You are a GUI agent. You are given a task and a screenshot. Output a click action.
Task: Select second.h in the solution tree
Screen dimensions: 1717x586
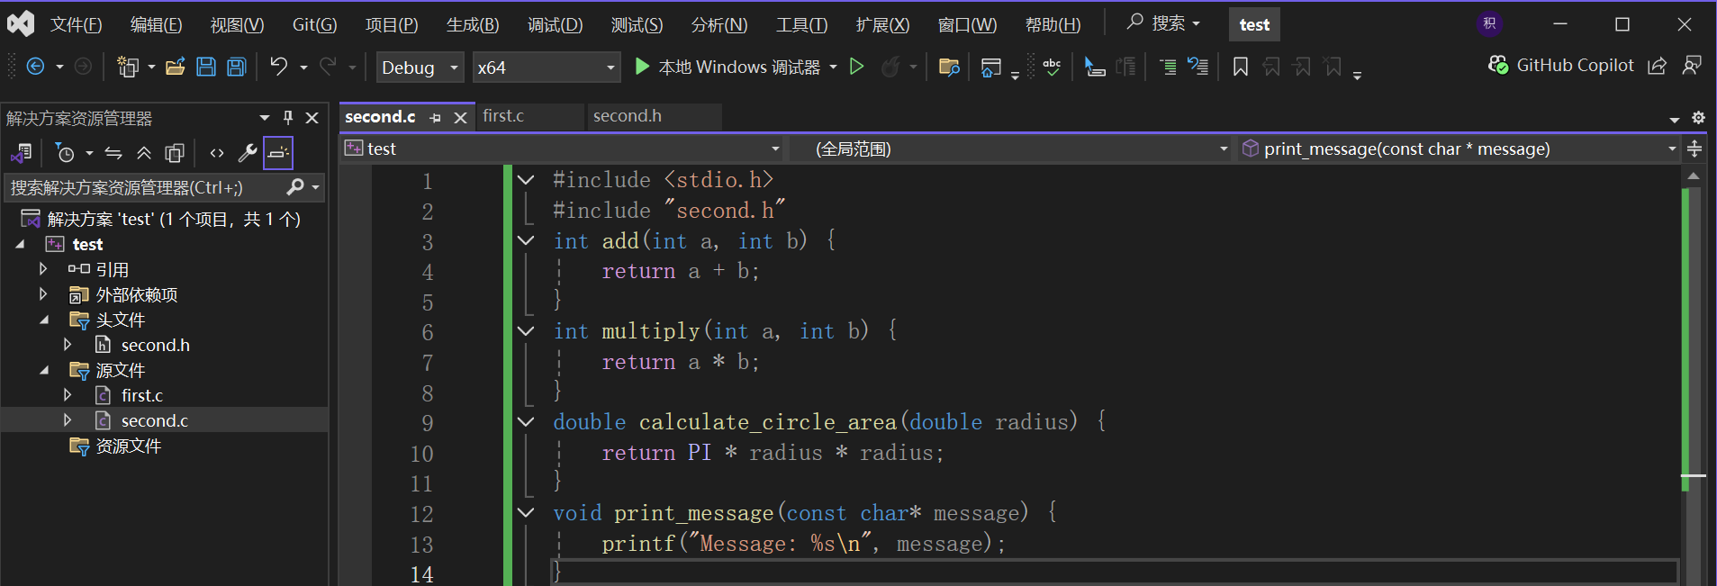pos(155,345)
